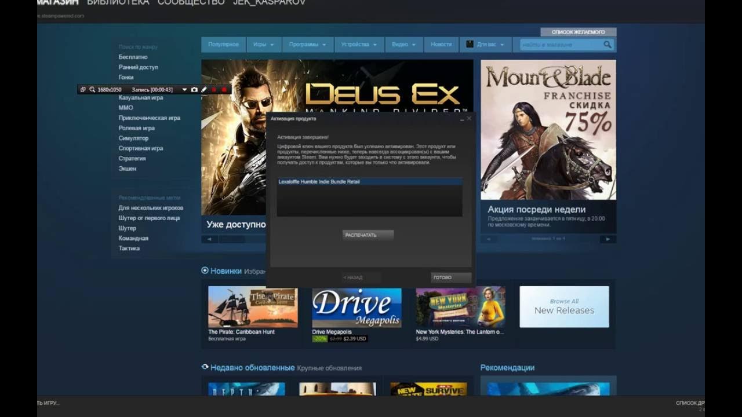Go to БИБЛИОТЕКА in the top navigation
This screenshot has height=417, width=742.
(118, 2)
